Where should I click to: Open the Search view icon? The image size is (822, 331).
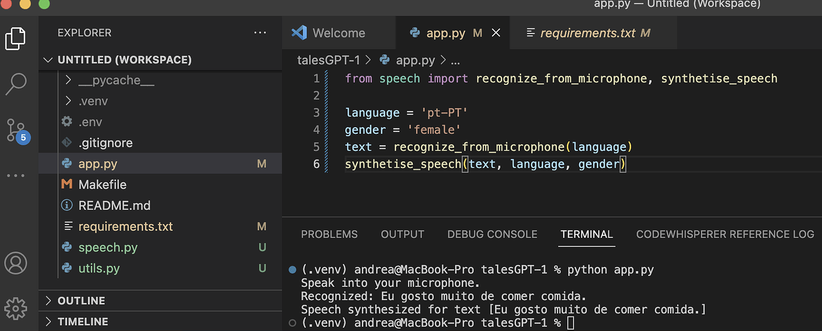pyautogui.click(x=16, y=84)
